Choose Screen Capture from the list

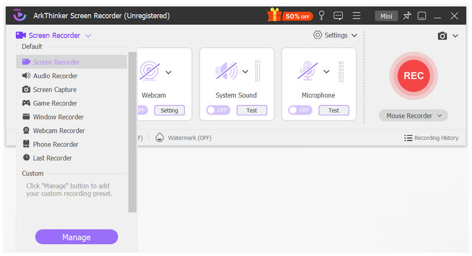[71, 89]
